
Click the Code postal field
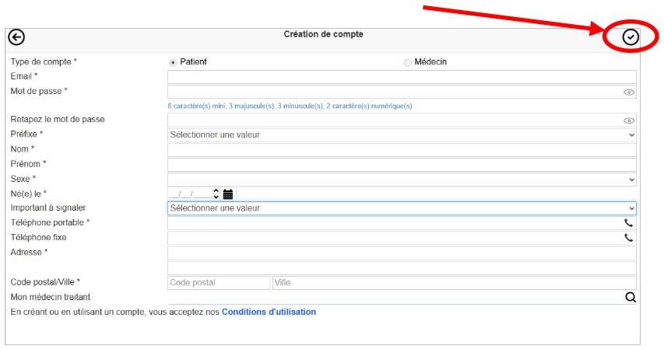coord(218,283)
